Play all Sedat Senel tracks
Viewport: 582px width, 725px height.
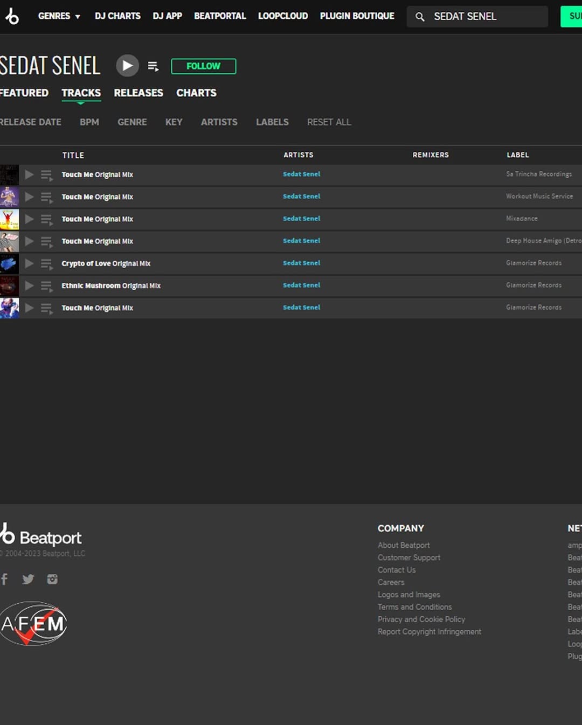127,66
